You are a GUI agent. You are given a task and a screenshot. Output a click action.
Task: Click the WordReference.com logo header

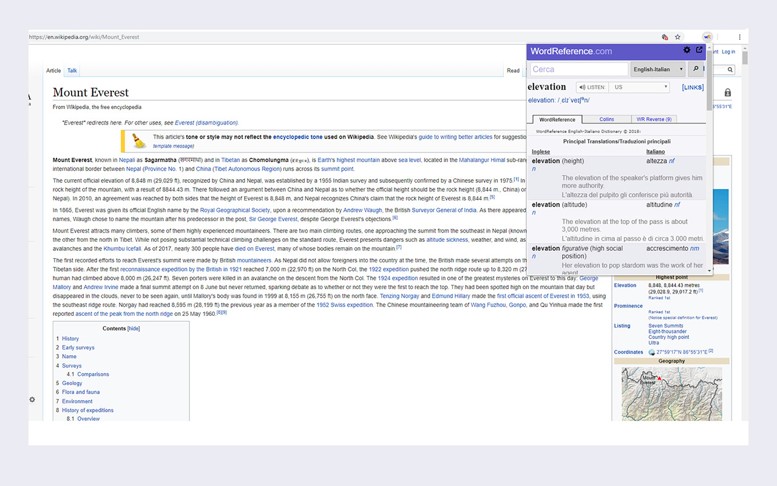pyautogui.click(x=571, y=51)
